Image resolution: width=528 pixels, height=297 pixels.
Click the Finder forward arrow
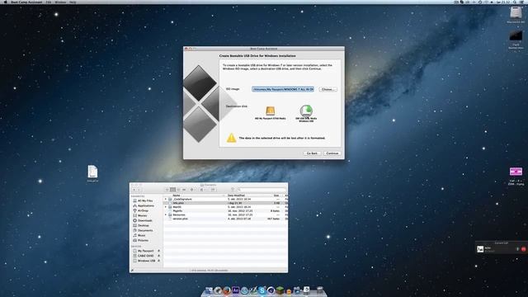pos(139,190)
